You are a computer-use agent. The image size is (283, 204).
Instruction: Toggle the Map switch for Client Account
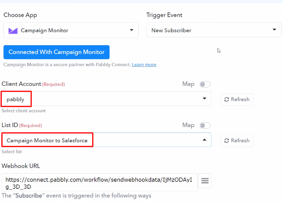pos(205,84)
